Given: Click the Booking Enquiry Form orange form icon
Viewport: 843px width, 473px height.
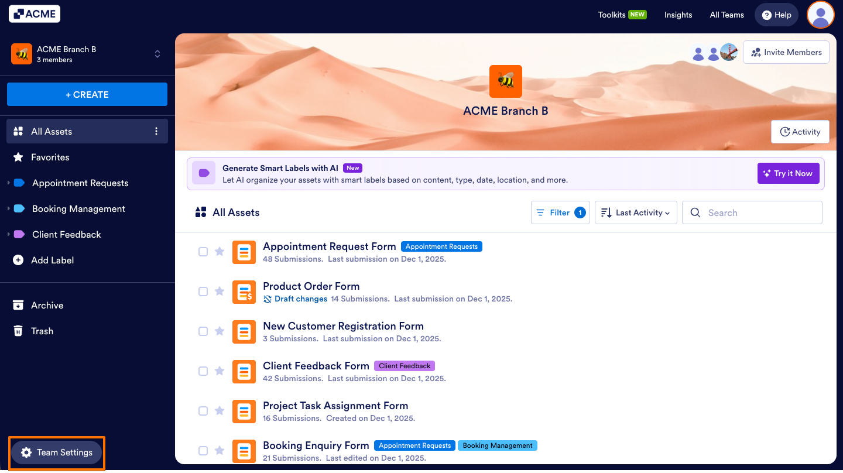Looking at the screenshot, I should click(x=244, y=451).
